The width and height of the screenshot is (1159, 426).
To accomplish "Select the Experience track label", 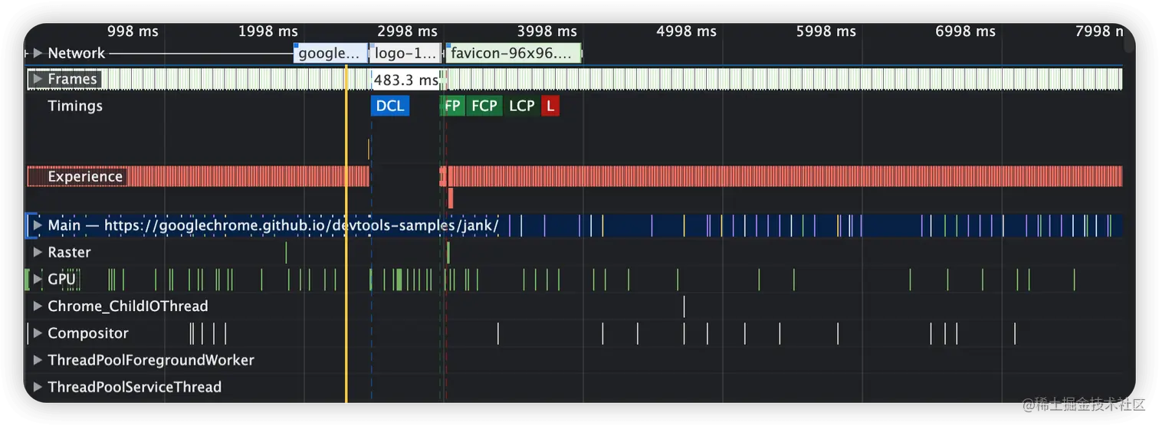I will (85, 176).
